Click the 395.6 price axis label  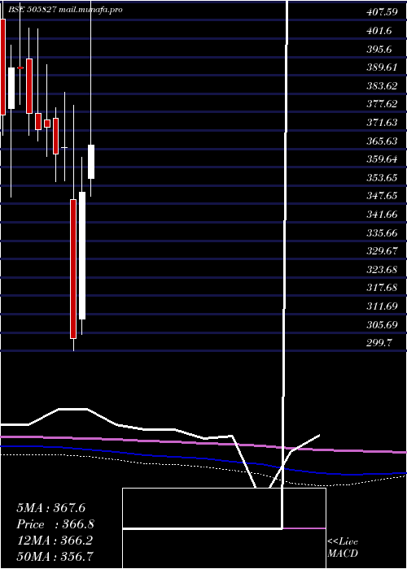(379, 49)
